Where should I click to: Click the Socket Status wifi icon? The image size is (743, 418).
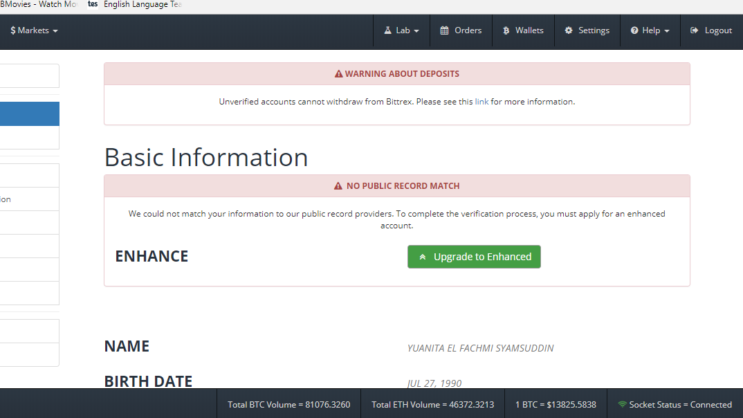[622, 404]
